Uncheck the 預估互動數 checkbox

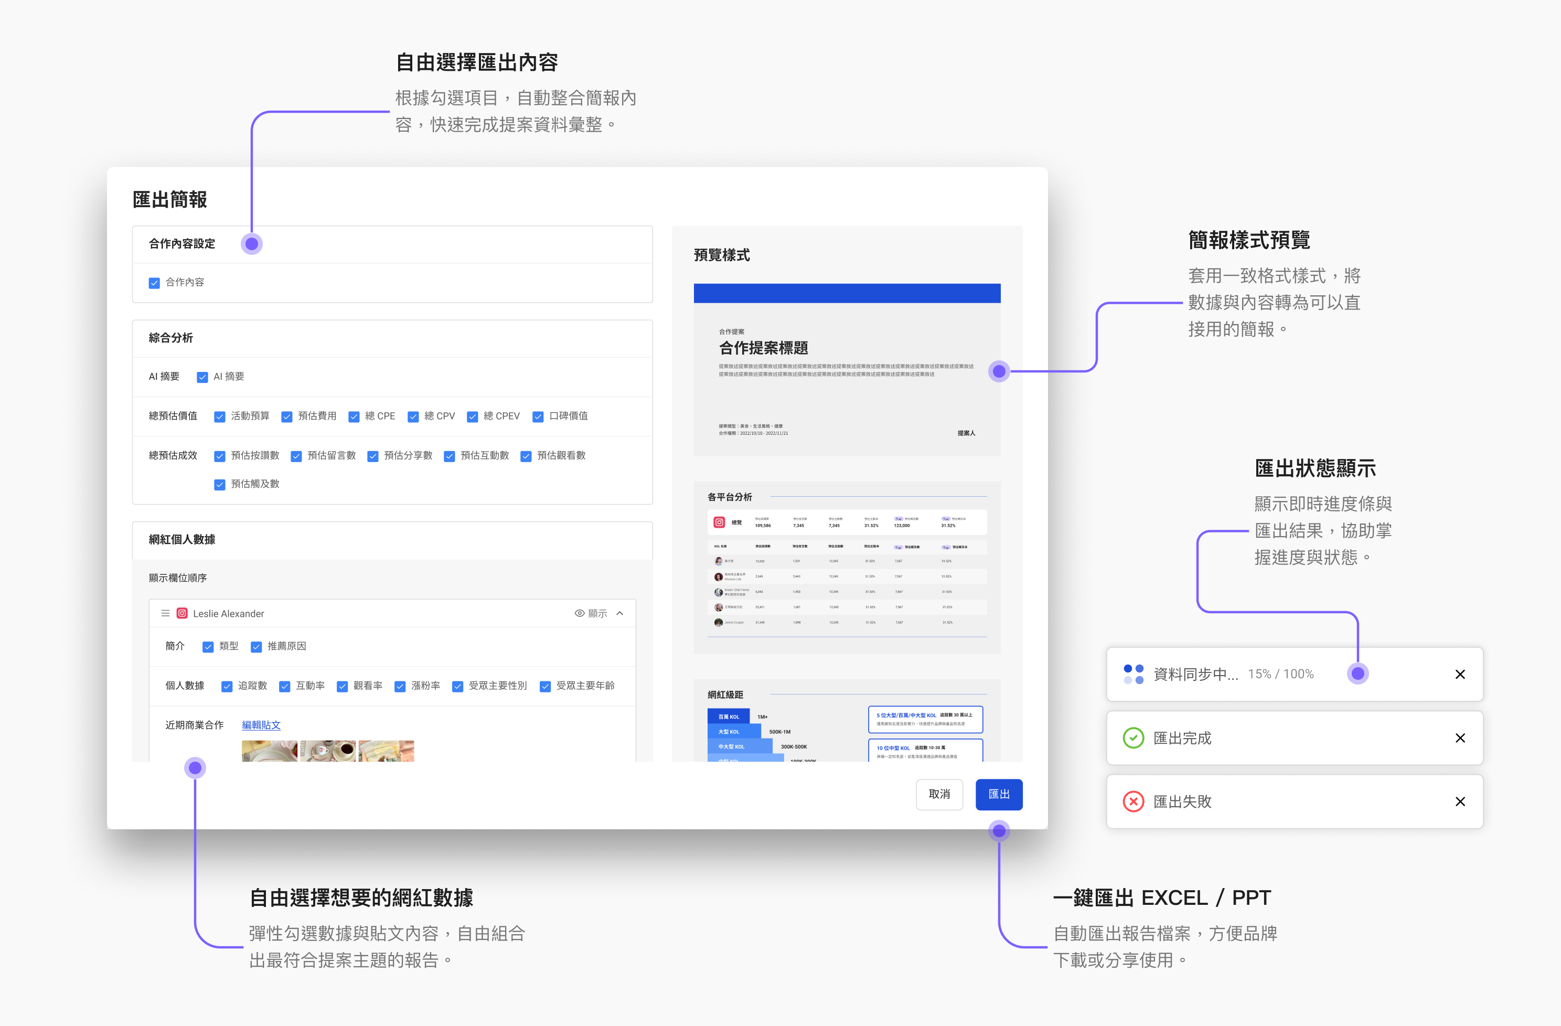[450, 456]
